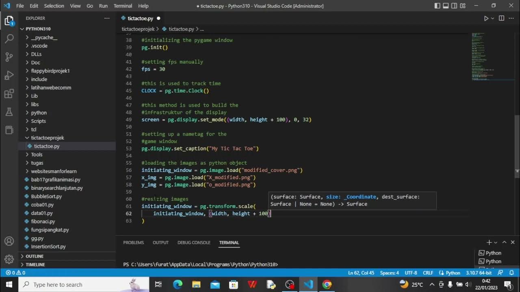Open the Source Control view
This screenshot has width=520, height=292.
click(9, 57)
